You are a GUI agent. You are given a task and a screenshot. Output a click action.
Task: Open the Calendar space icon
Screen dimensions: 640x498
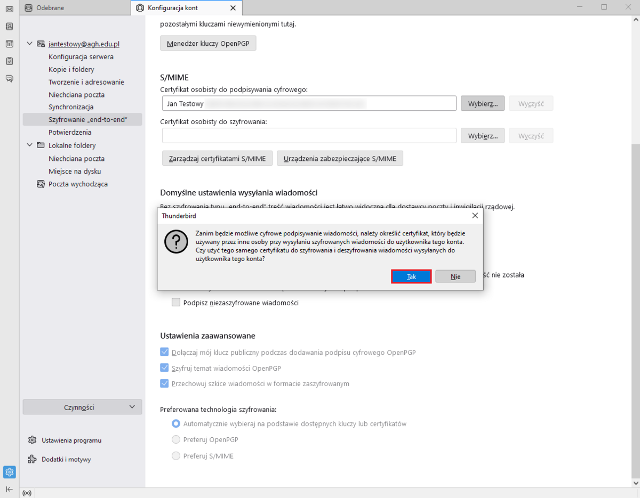coord(9,44)
